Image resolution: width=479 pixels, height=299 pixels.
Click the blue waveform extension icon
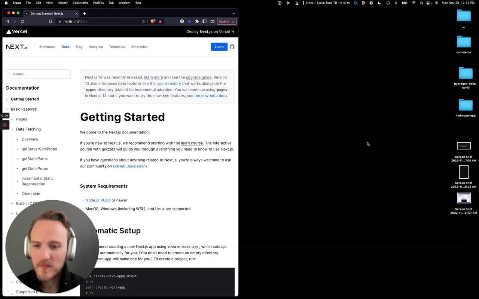189,21
